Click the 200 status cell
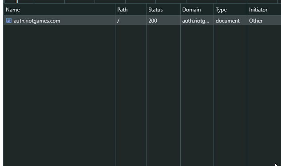The height and width of the screenshot is (166, 281). pos(163,21)
